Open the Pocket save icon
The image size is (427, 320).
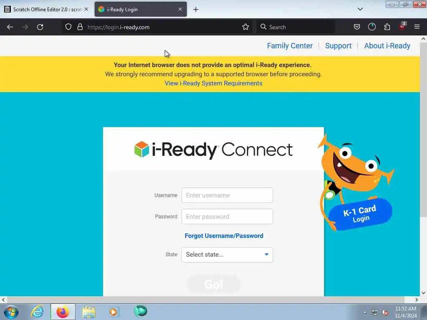pyautogui.click(x=357, y=27)
